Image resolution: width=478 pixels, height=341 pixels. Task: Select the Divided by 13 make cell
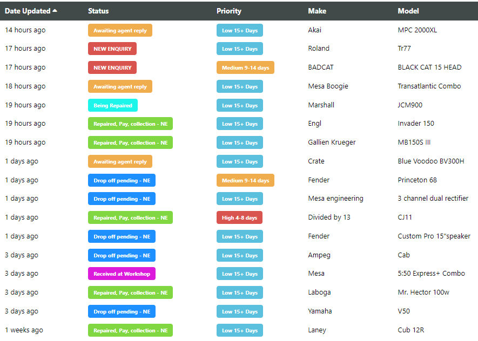(x=329, y=217)
